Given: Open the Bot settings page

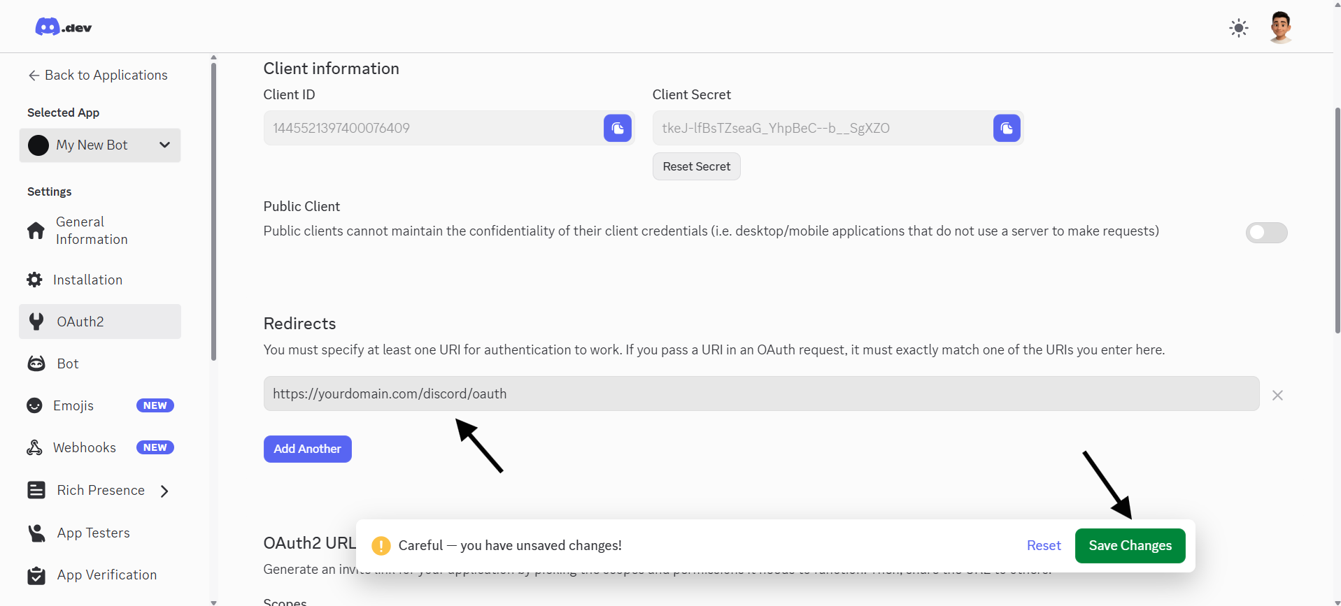Looking at the screenshot, I should click(x=68, y=363).
